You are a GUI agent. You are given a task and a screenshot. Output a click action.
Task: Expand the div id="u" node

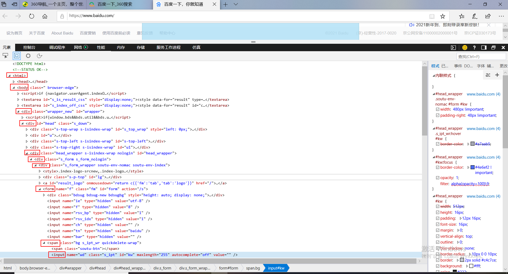tap(27, 135)
